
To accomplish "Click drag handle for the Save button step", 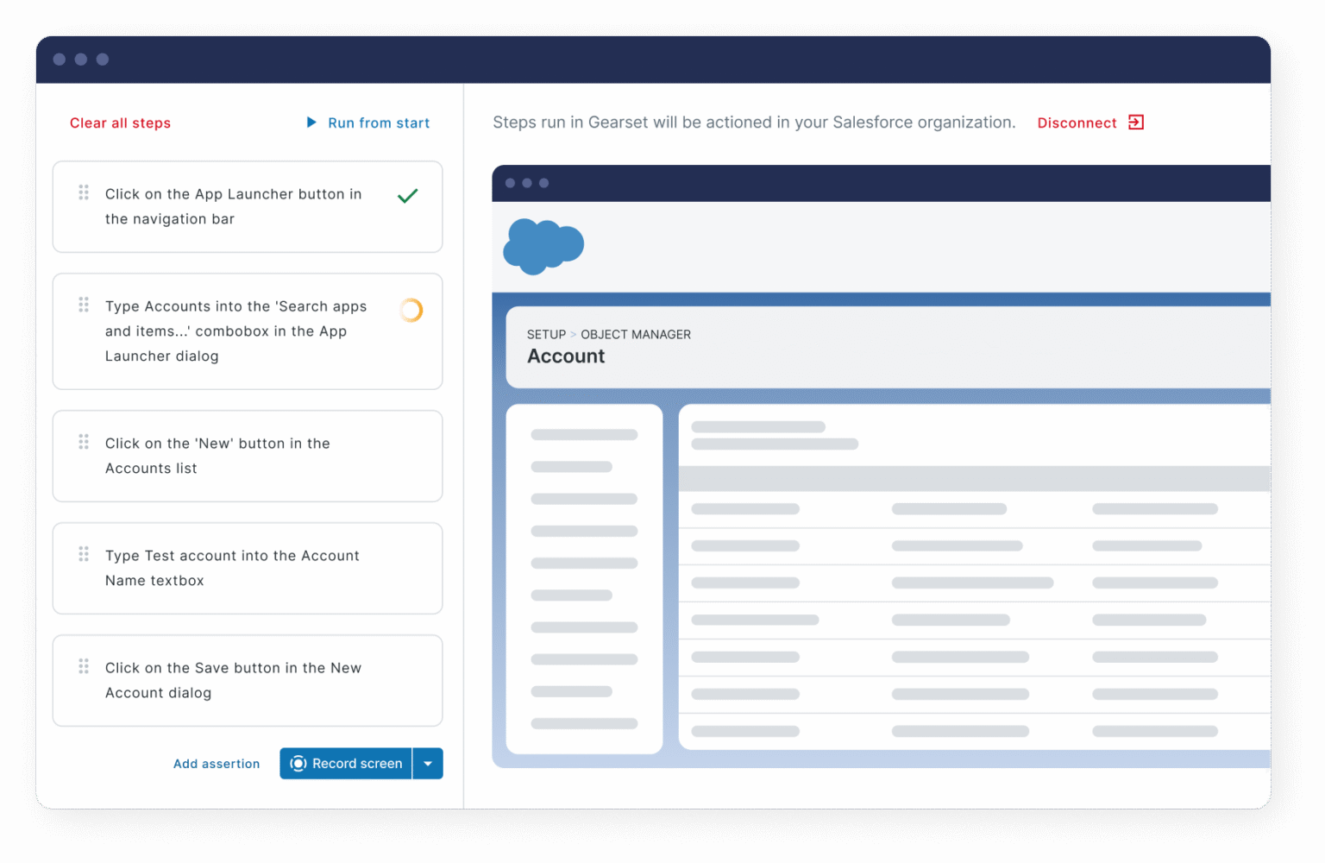I will coord(84,666).
